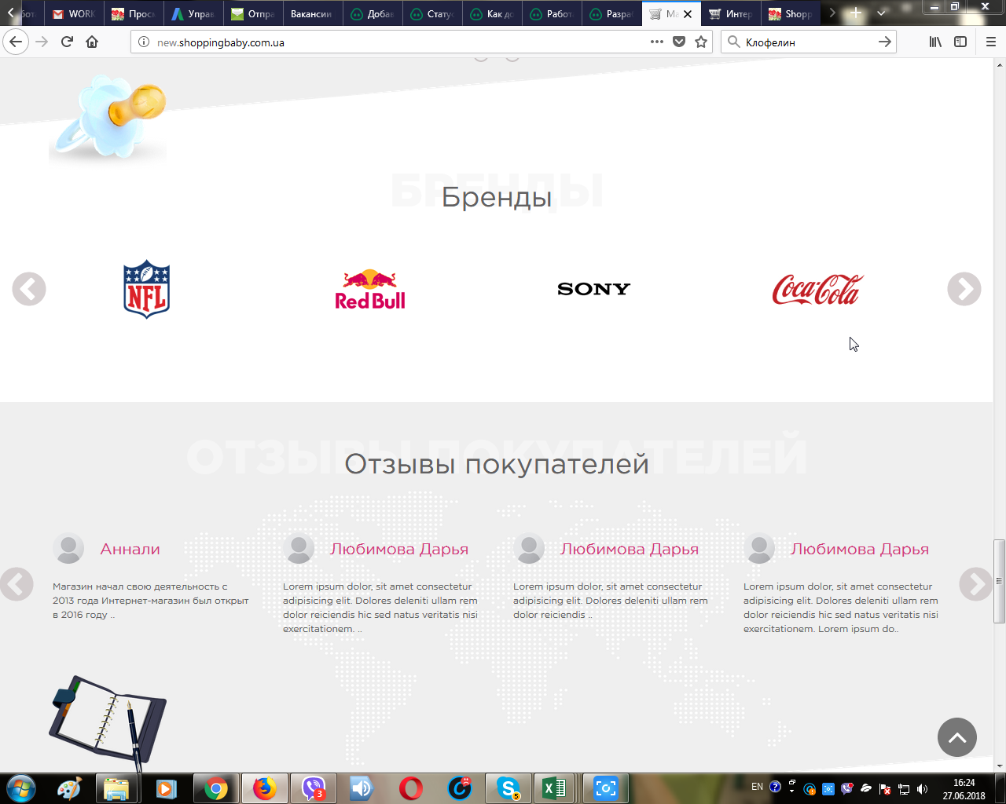List all tabs dropdown arrow
The image size is (1006, 804).
coord(881,13)
